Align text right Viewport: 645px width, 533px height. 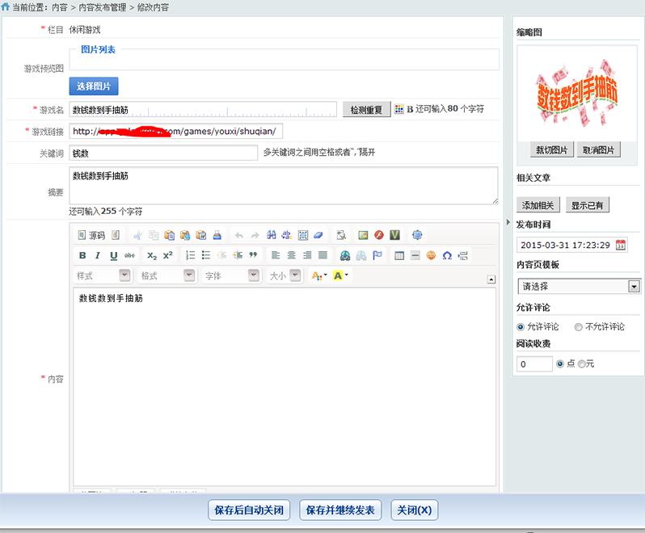point(307,256)
